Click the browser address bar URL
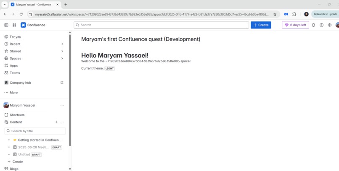The height and width of the screenshot is (171, 339). [152, 14]
